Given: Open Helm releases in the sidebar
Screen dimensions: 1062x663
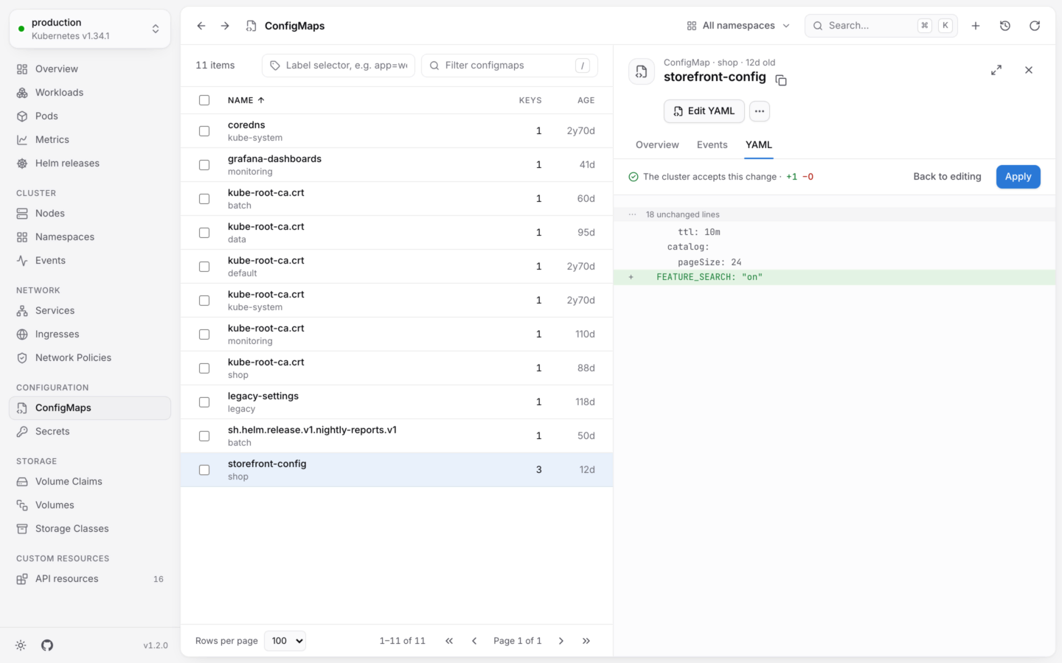Looking at the screenshot, I should click(90, 164).
